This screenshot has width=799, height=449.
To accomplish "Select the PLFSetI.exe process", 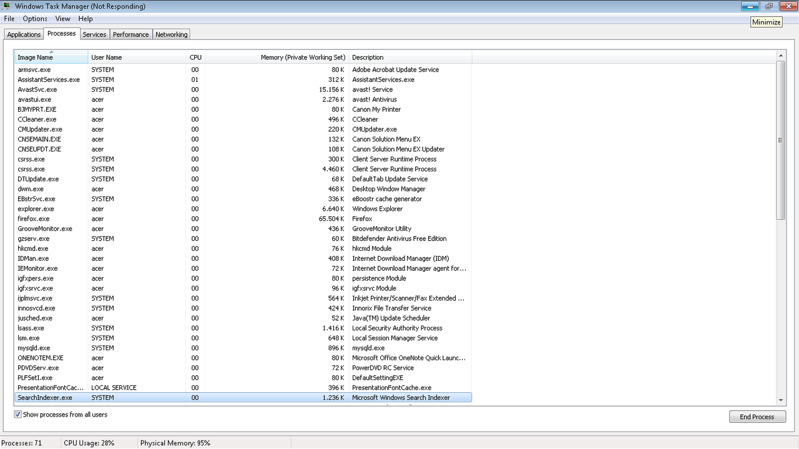I will point(243,378).
